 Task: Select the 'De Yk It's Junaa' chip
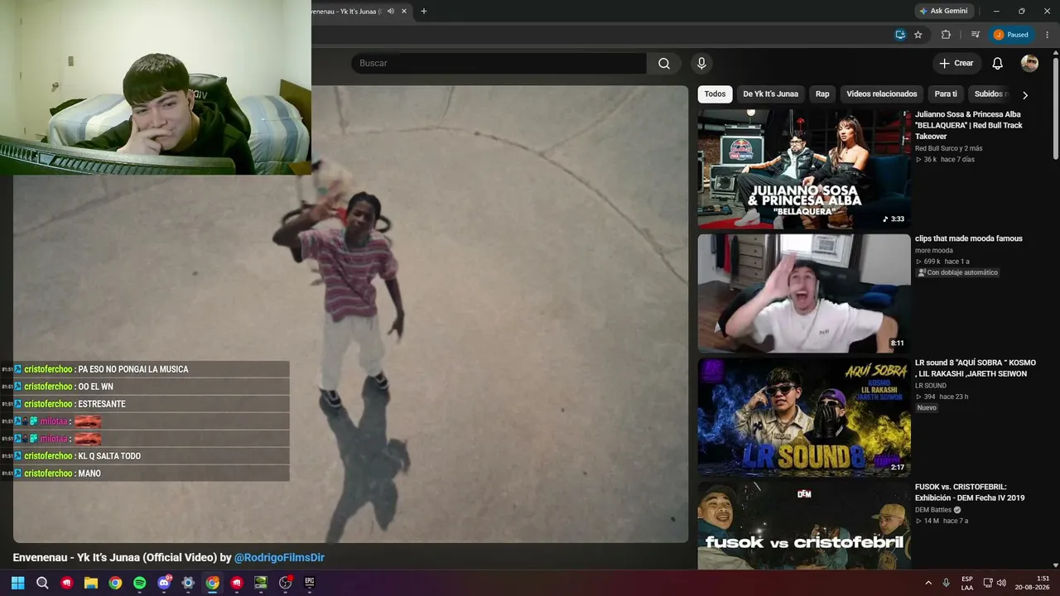tap(770, 94)
